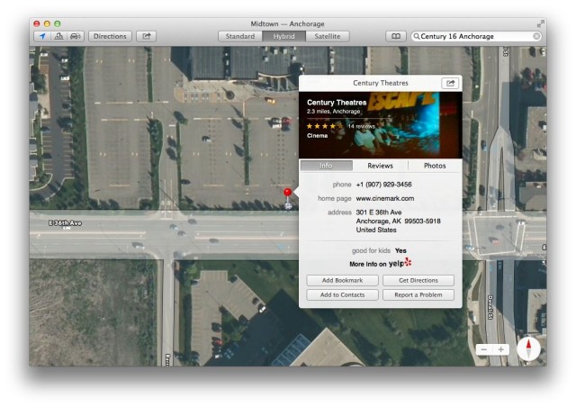Select the Satellite map view
576x407 pixels.
tap(327, 36)
